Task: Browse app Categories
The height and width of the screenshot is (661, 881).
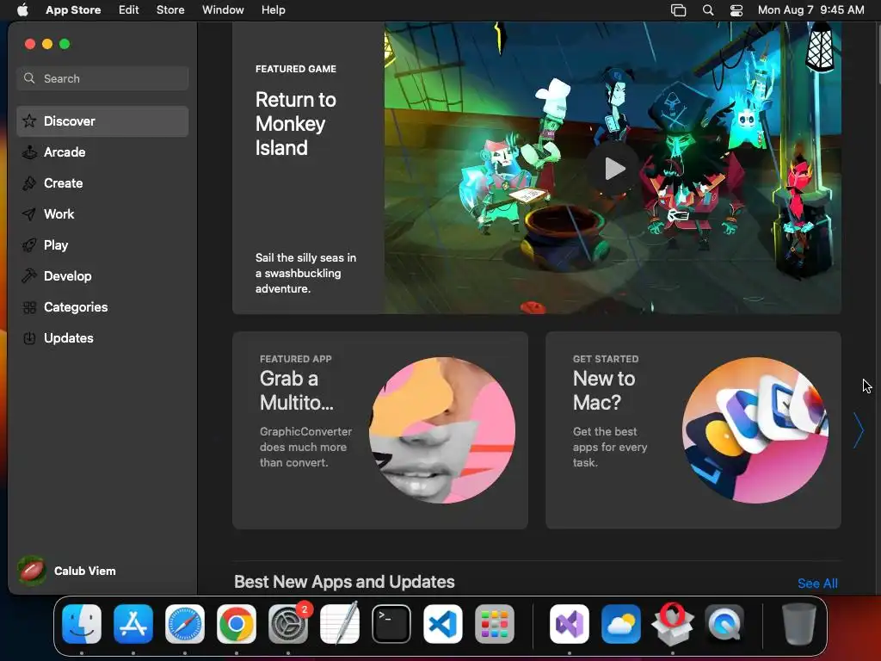Action: pos(102,307)
